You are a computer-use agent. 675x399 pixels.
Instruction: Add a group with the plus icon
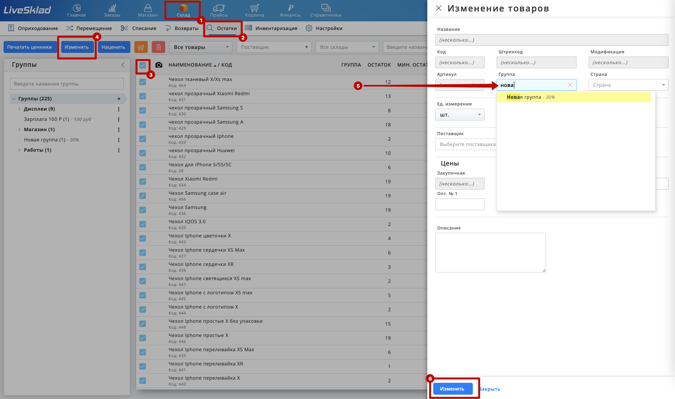(119, 99)
